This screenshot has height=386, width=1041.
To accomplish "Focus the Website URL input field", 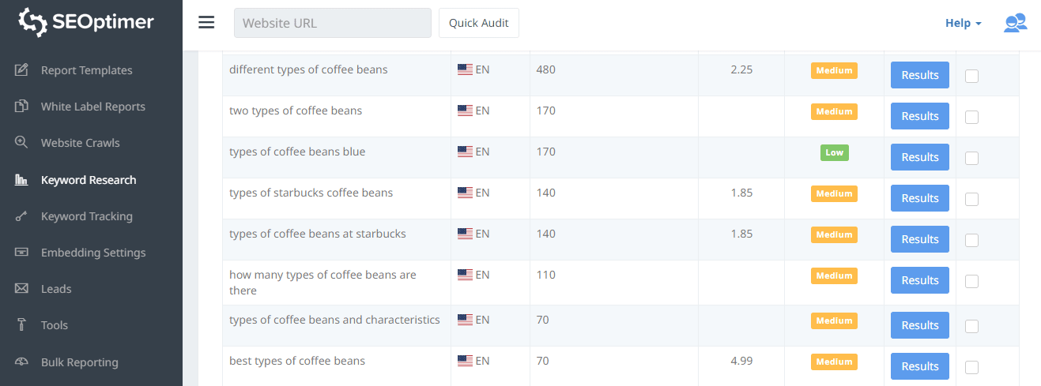I will pos(332,23).
